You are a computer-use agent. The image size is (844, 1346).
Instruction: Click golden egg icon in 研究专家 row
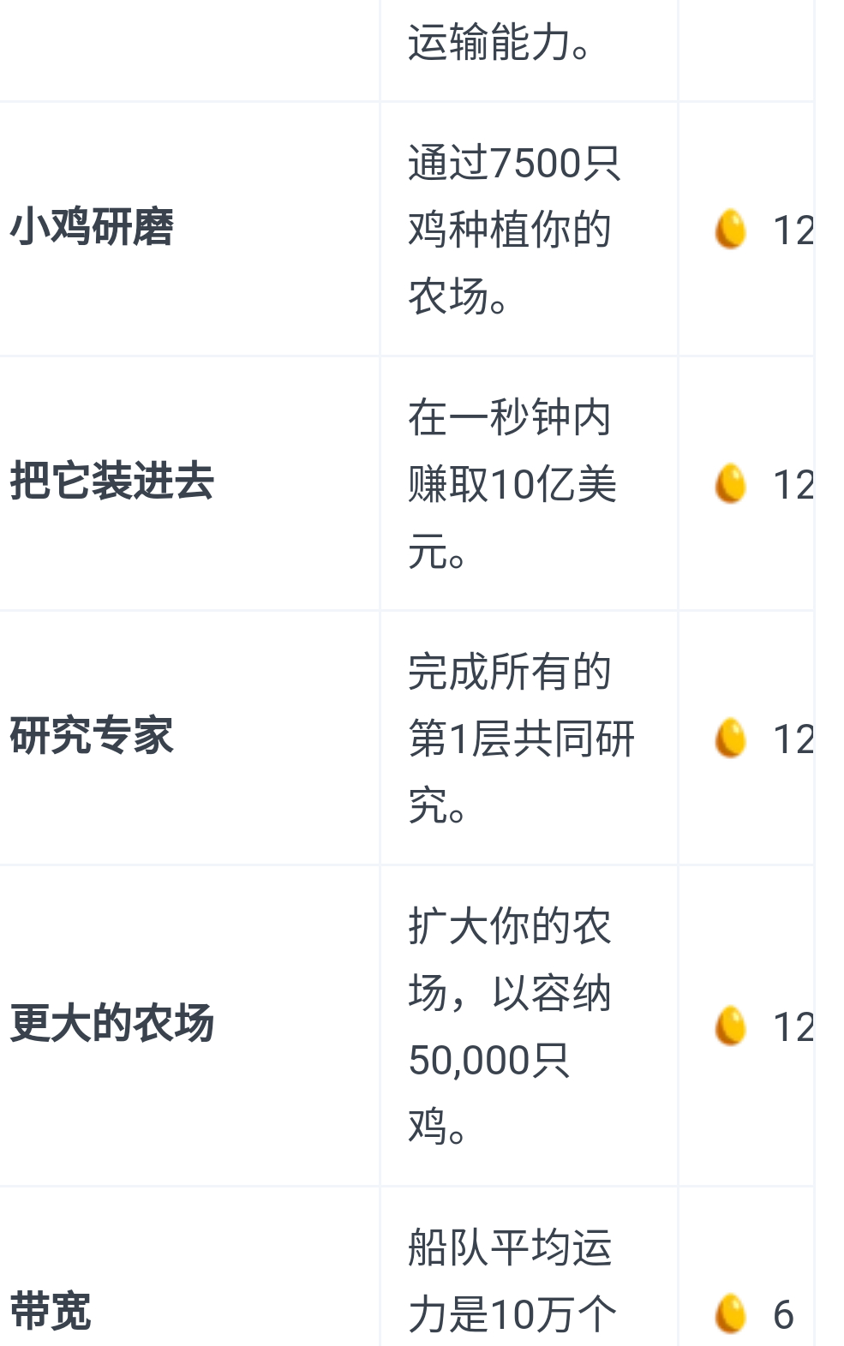click(730, 738)
